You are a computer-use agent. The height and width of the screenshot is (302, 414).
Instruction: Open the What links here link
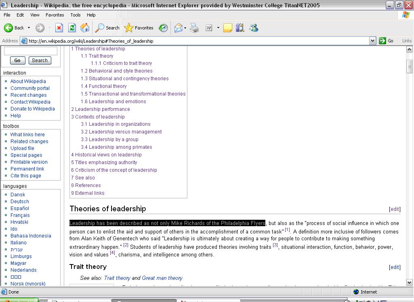pyautogui.click(x=28, y=135)
